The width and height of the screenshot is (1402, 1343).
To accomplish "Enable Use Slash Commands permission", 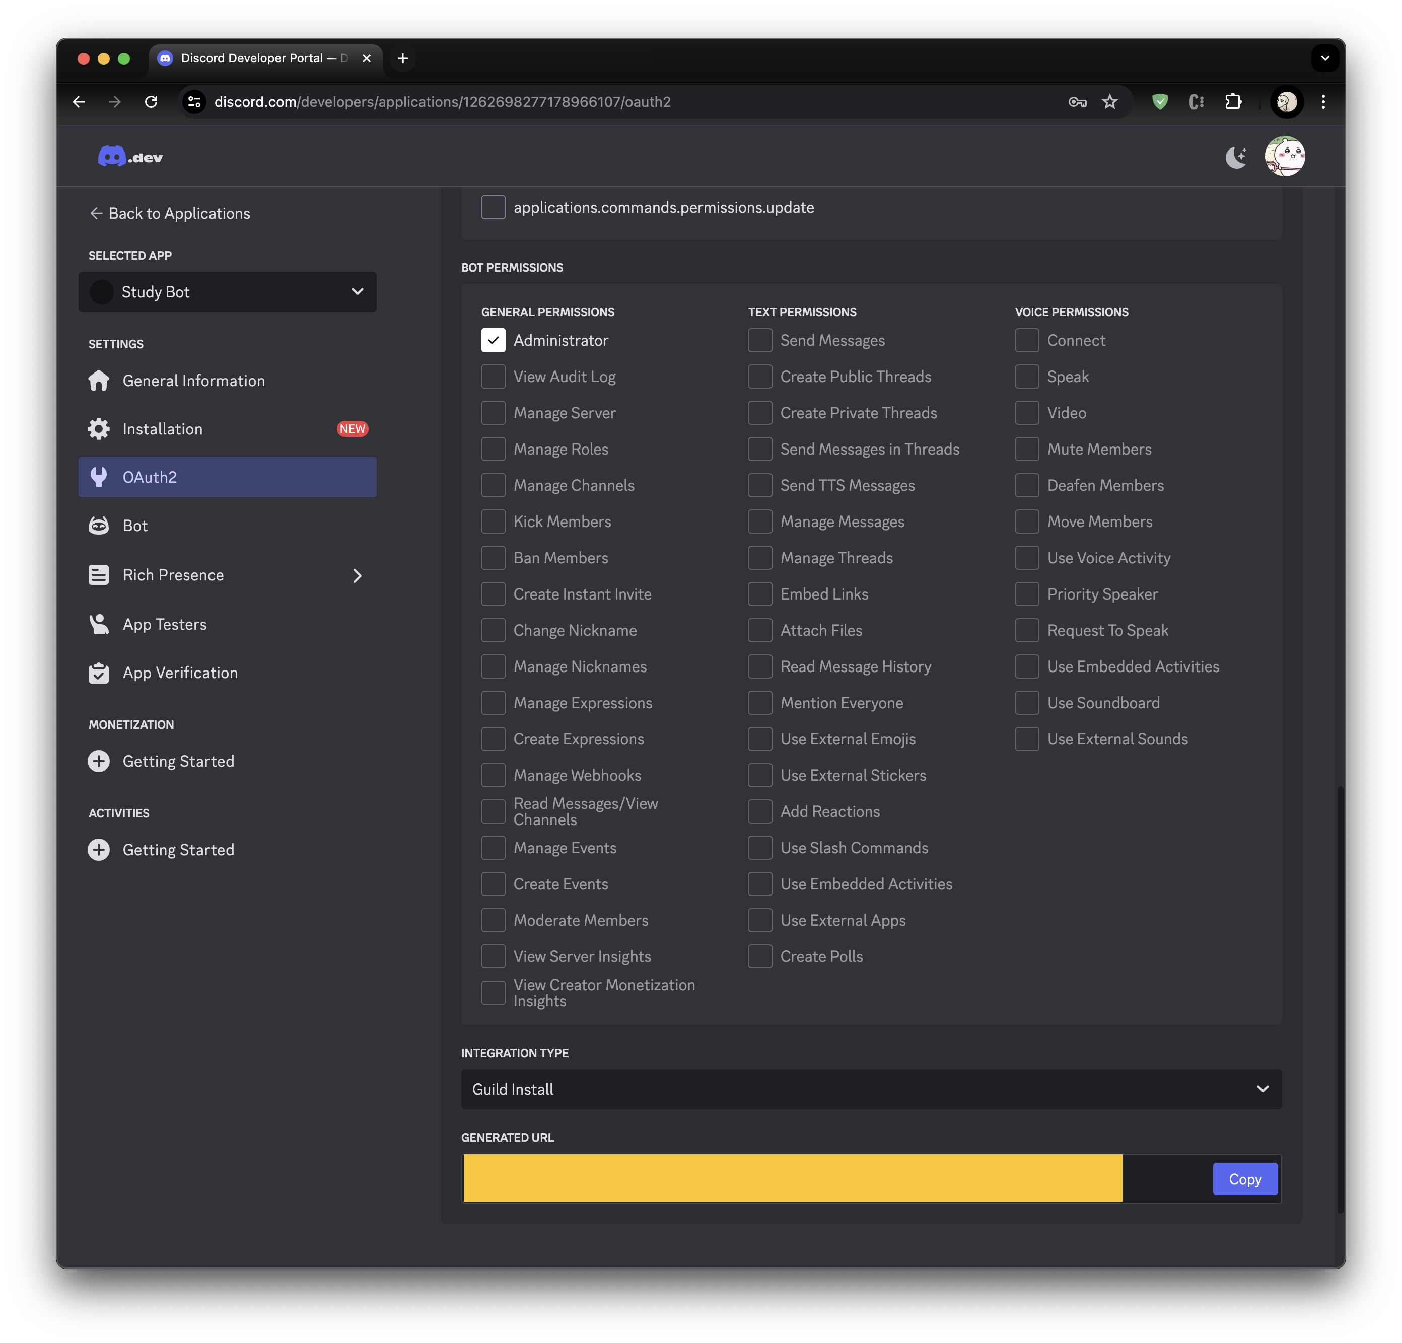I will click(760, 848).
